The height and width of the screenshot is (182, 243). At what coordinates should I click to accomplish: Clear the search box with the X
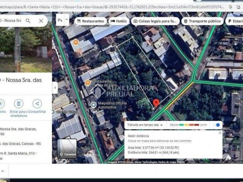[x=41, y=20]
